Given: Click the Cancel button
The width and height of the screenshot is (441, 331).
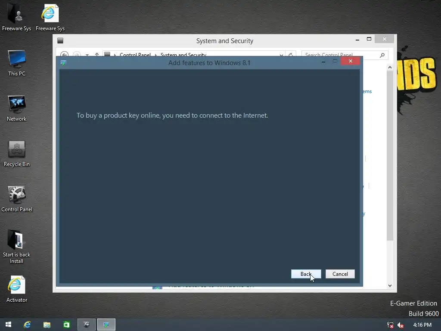Looking at the screenshot, I should 340,274.
